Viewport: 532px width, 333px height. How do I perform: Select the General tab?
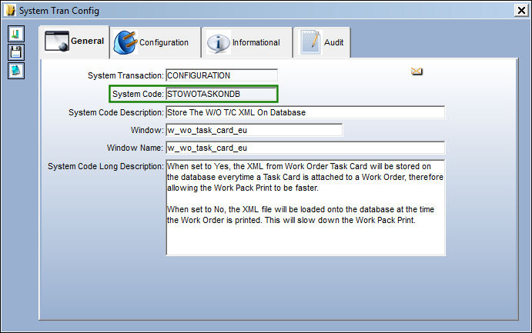pos(75,42)
